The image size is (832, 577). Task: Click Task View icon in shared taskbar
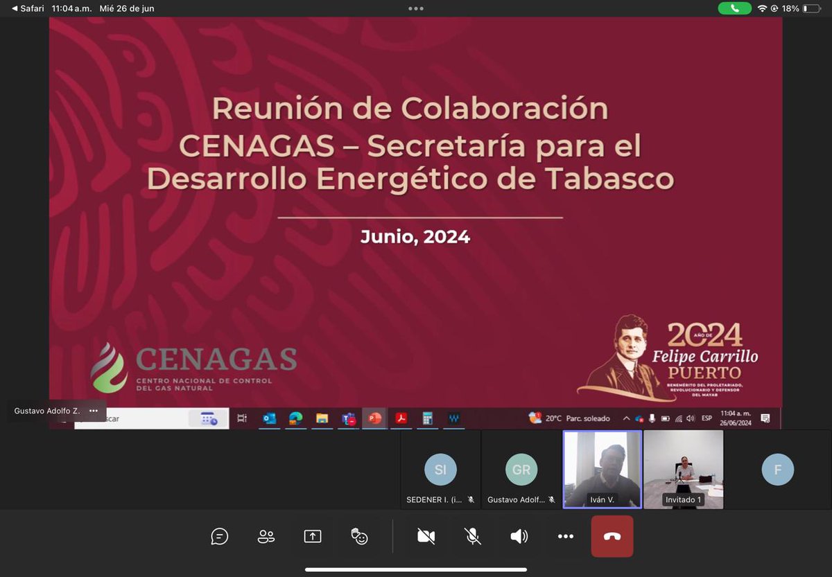click(242, 418)
